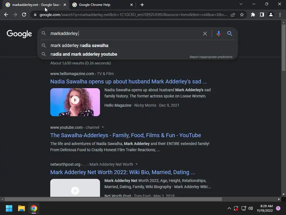Viewport: 286px width, 215px height.
Task: Play the Nadia Sawalha video thumbnail
Action: (x=75, y=102)
